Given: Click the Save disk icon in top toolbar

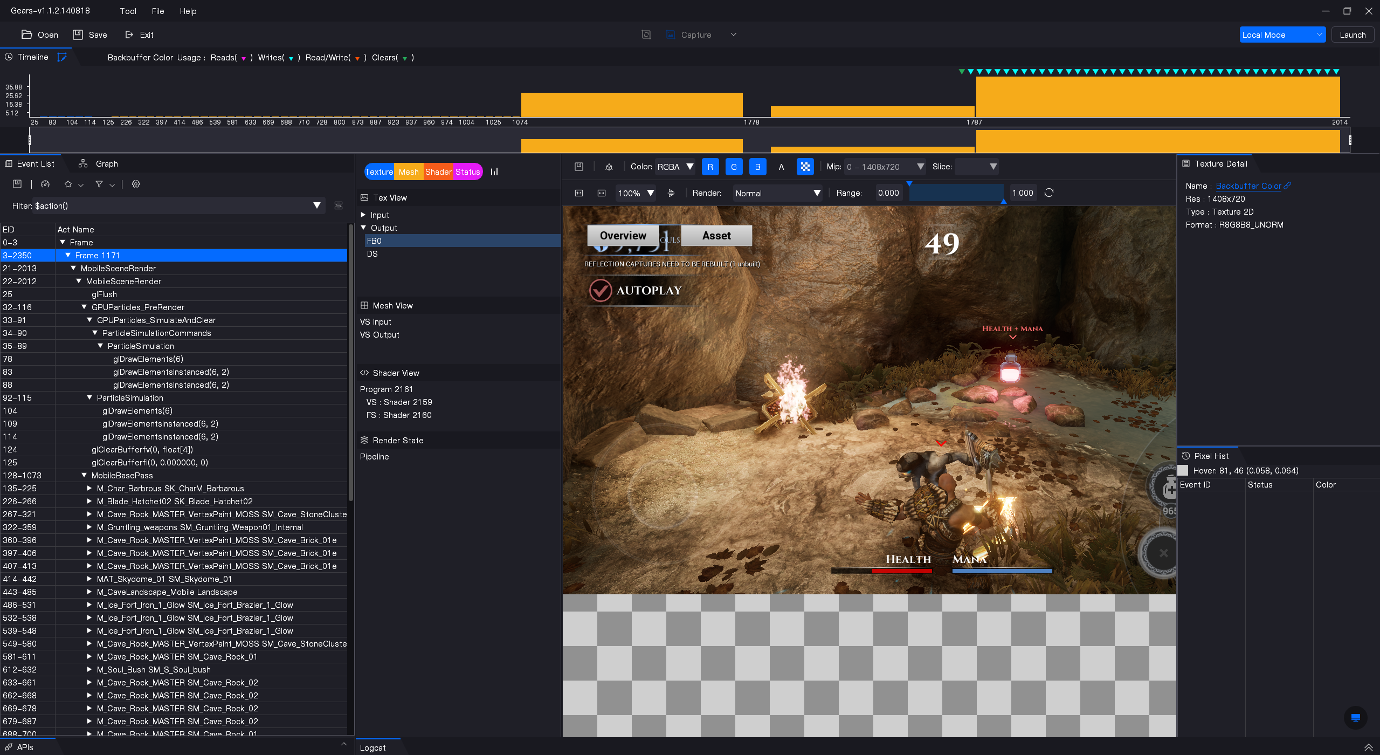Looking at the screenshot, I should (78, 35).
